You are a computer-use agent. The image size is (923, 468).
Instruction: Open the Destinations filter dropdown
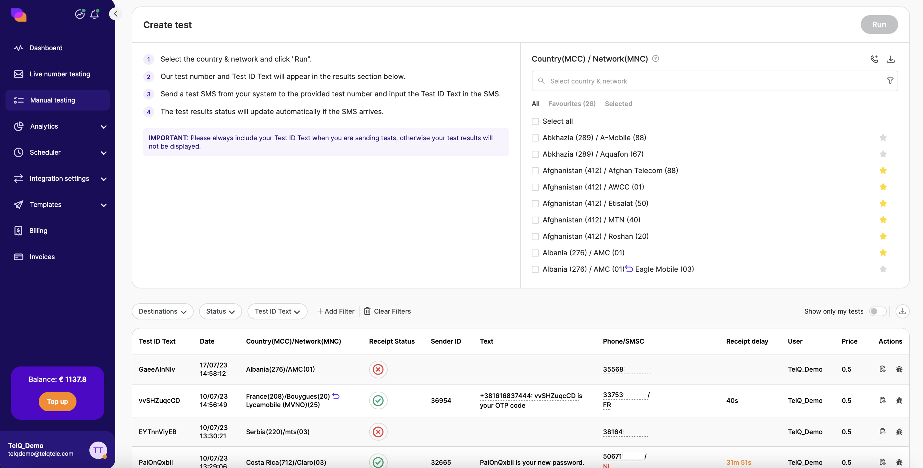(163, 311)
